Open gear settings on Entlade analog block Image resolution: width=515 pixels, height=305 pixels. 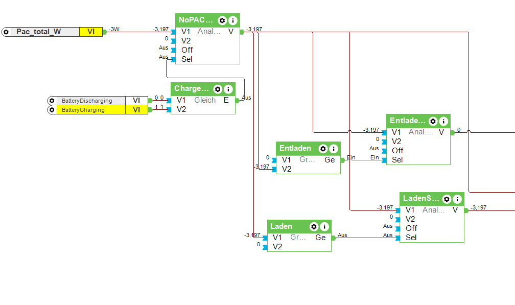[433, 121]
